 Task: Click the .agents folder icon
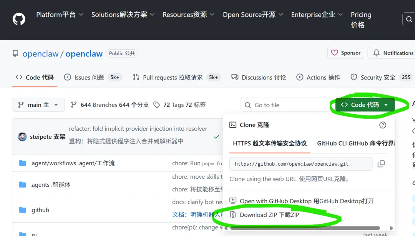tap(23, 184)
